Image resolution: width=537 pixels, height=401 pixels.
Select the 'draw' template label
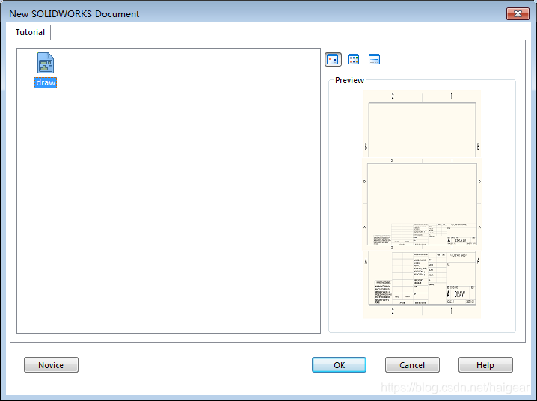point(46,82)
